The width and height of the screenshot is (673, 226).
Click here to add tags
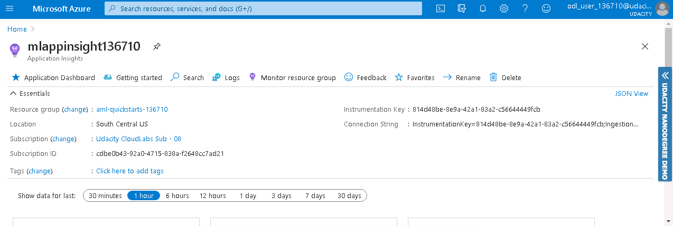pyautogui.click(x=130, y=171)
